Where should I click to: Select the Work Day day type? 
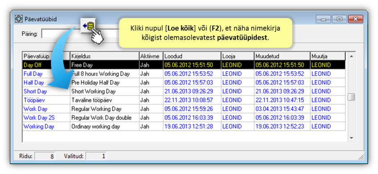pos(36,109)
